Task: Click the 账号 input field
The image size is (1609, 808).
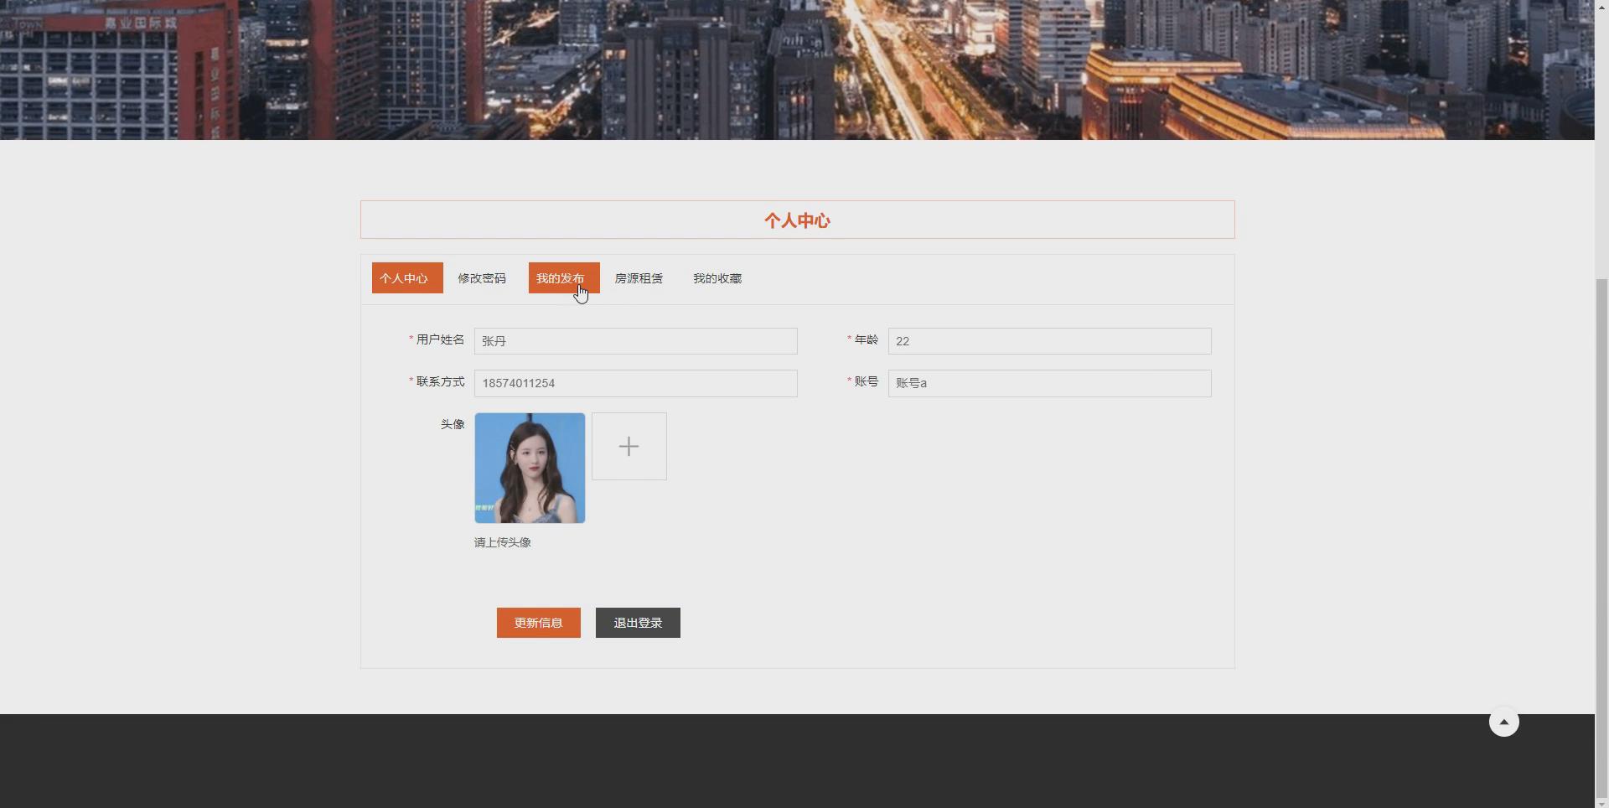Action: [1048, 383]
